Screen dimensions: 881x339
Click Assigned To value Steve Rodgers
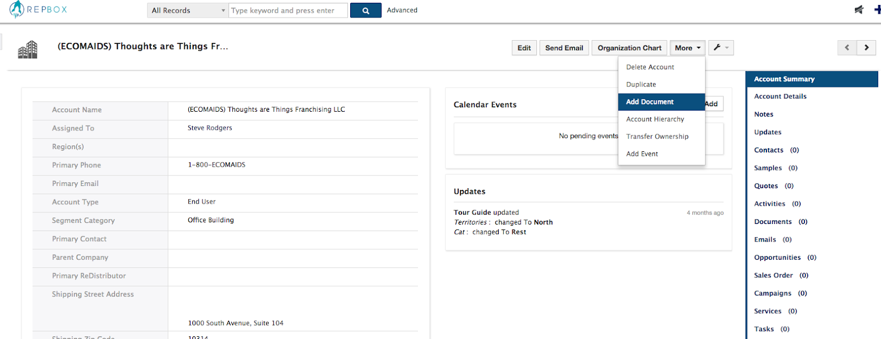click(x=210, y=128)
